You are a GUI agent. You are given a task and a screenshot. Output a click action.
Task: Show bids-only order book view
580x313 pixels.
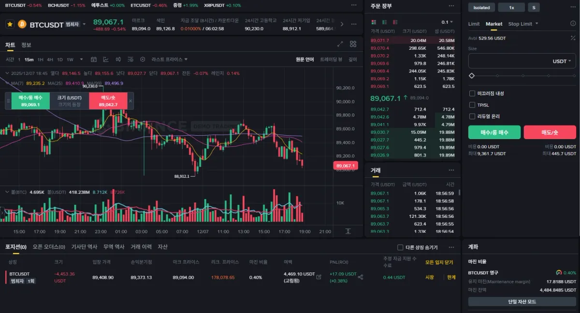[384, 22]
